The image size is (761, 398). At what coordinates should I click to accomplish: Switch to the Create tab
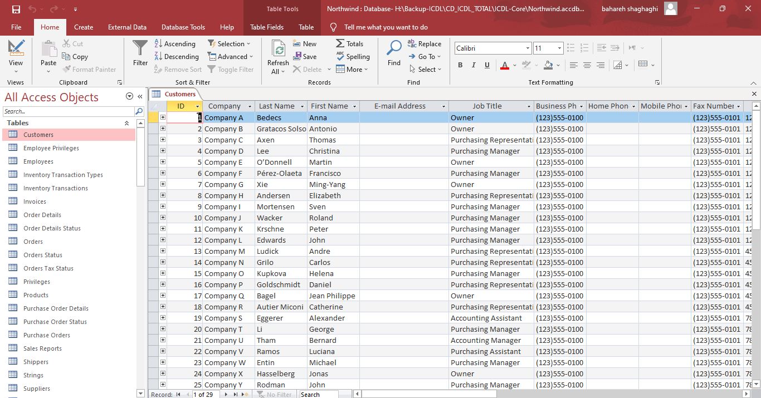pos(84,27)
